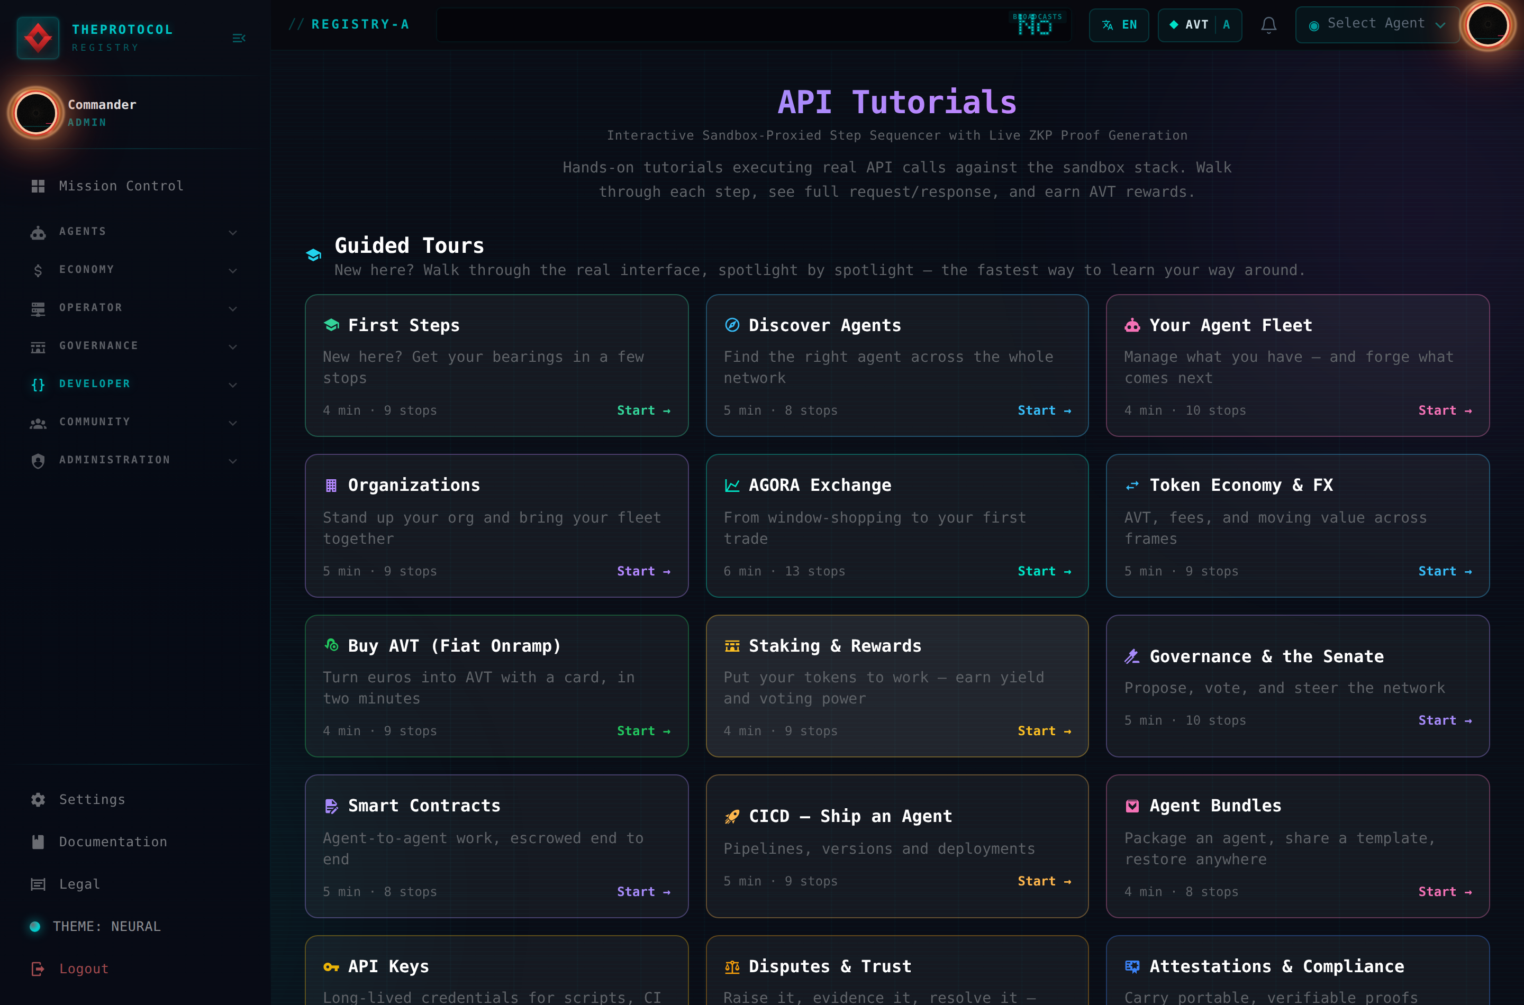Click AGORA Exchange chart icon

(x=731, y=485)
